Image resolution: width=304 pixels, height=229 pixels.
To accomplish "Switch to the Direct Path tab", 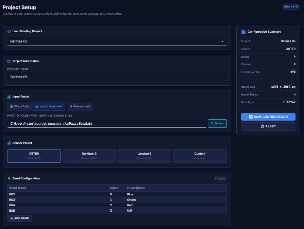I will [19, 106].
